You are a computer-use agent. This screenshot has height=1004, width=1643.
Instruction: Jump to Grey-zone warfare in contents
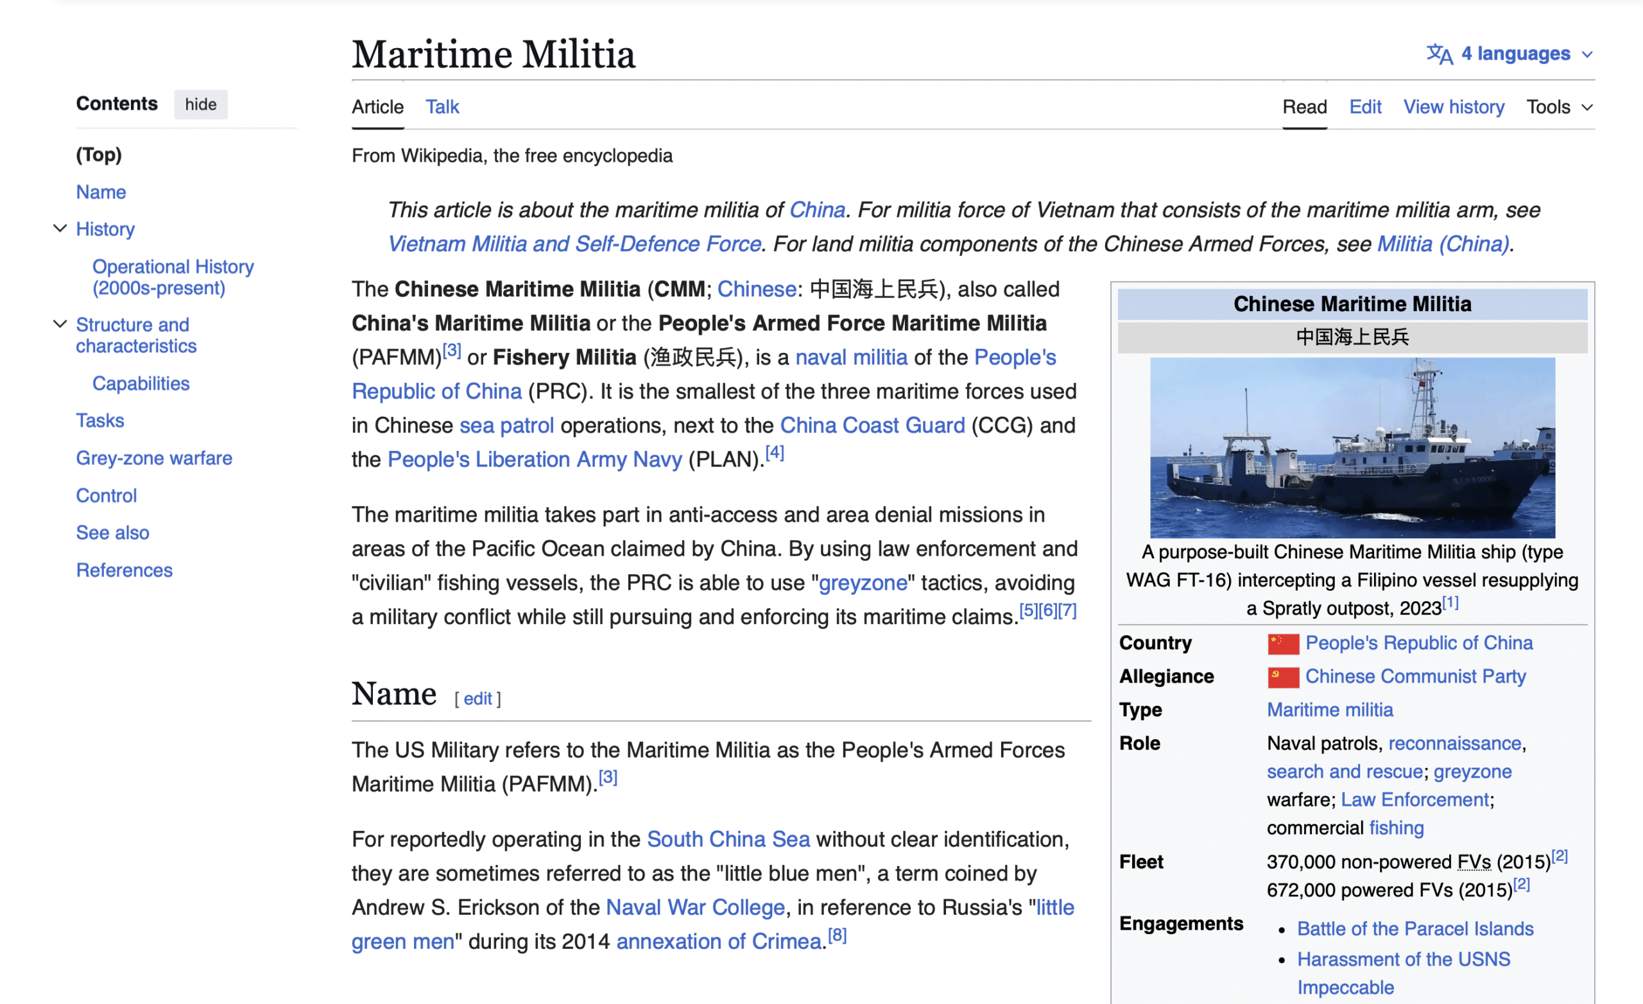154,458
